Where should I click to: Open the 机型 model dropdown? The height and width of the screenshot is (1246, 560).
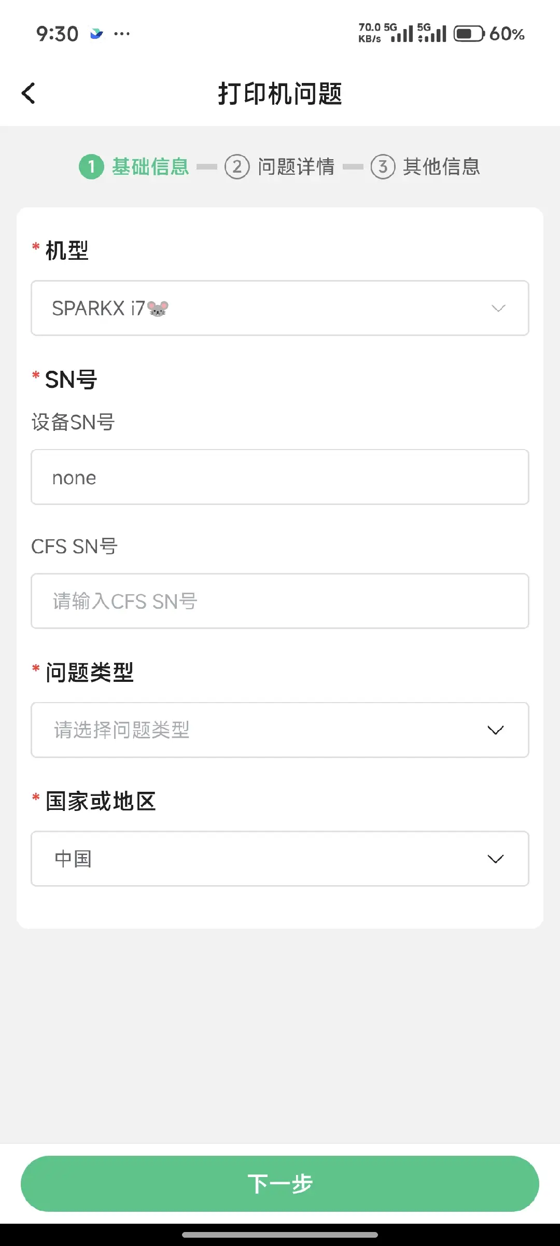pos(280,309)
